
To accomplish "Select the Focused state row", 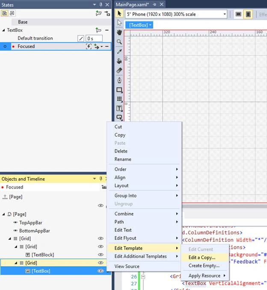I will 56,46.
